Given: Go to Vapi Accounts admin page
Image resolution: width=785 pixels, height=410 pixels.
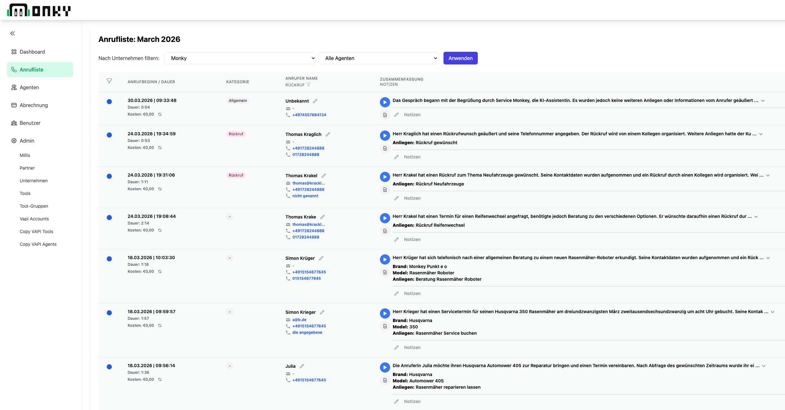Looking at the screenshot, I should [34, 219].
